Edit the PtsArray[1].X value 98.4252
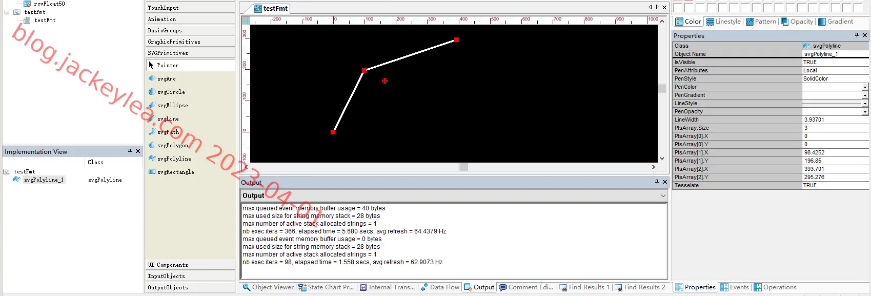Viewport: 871px width, 296px height. pos(835,152)
